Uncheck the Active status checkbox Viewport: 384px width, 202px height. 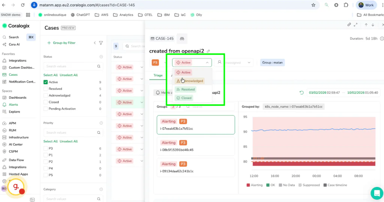(45, 82)
